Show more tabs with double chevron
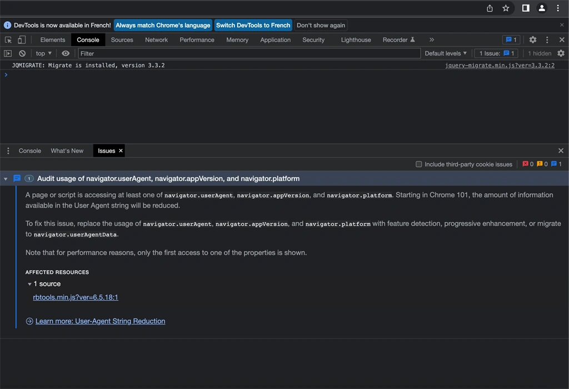The height and width of the screenshot is (389, 569). pyautogui.click(x=431, y=40)
